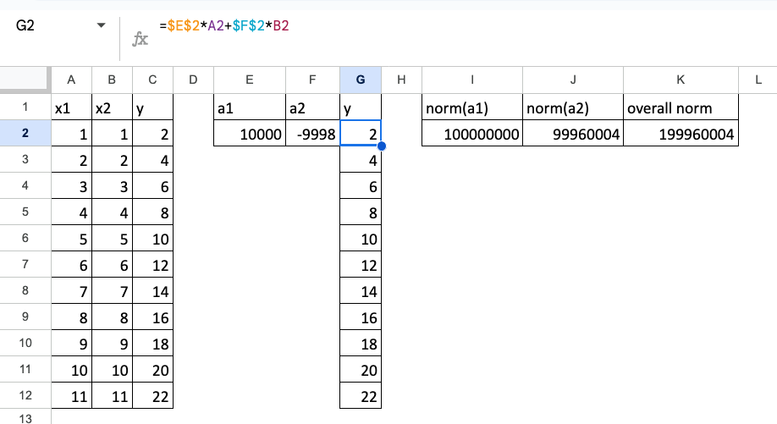Select the row 12 header
Screen dimensions: 777x424
point(25,396)
